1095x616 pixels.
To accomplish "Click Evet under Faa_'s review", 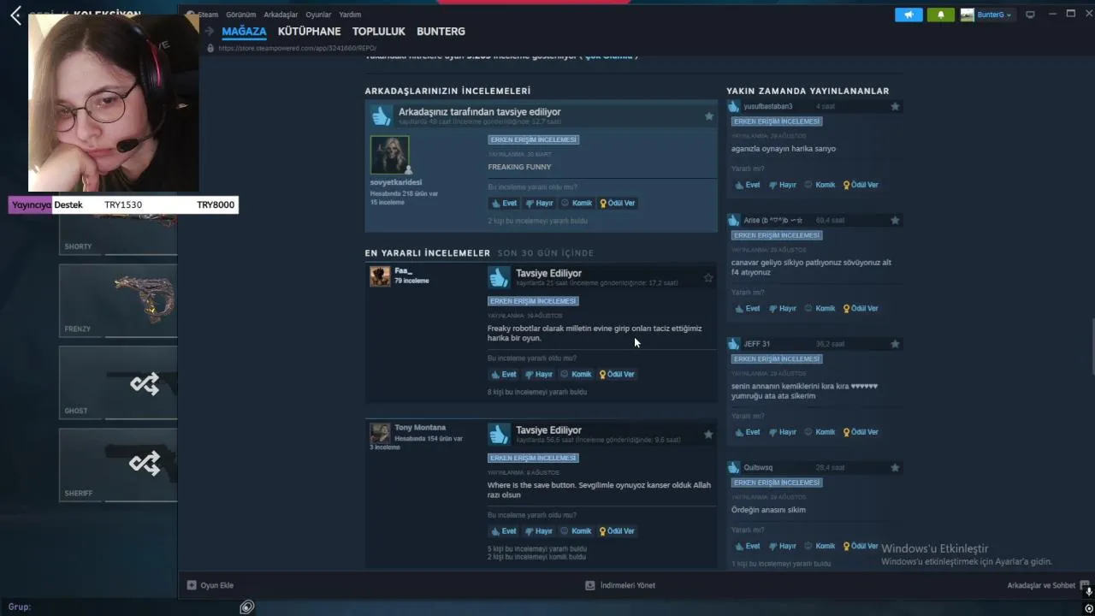I will (504, 375).
